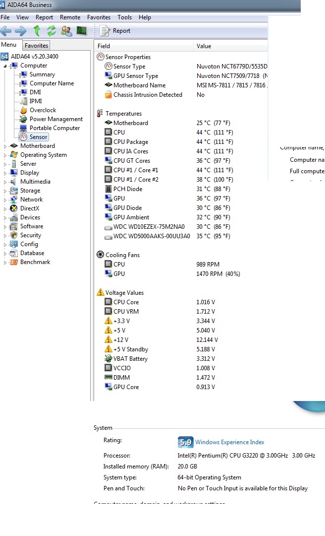Image resolution: width=325 pixels, height=536 pixels.
Task: Click the Software category icon
Action: [14, 226]
